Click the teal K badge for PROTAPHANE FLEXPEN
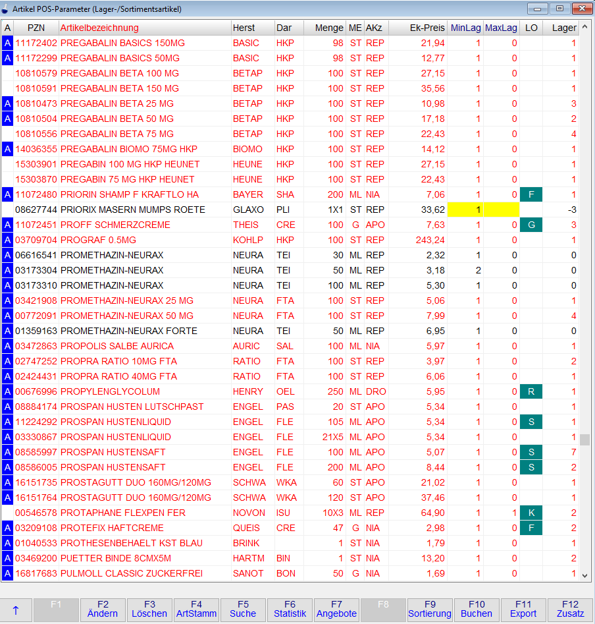The height and width of the screenshot is (624, 595). [x=530, y=513]
